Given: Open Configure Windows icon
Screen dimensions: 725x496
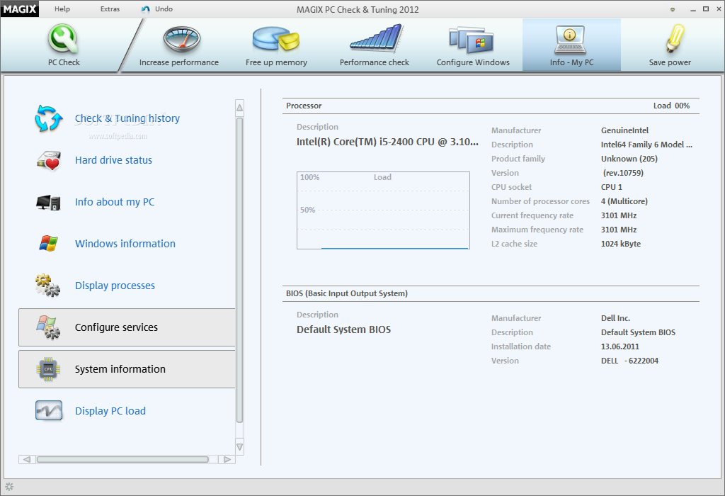Looking at the screenshot, I should coord(472,40).
